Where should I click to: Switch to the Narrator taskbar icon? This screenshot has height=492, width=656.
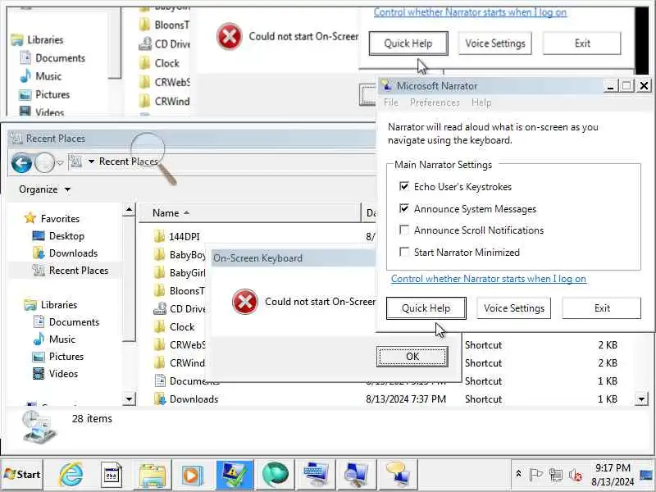point(398,475)
